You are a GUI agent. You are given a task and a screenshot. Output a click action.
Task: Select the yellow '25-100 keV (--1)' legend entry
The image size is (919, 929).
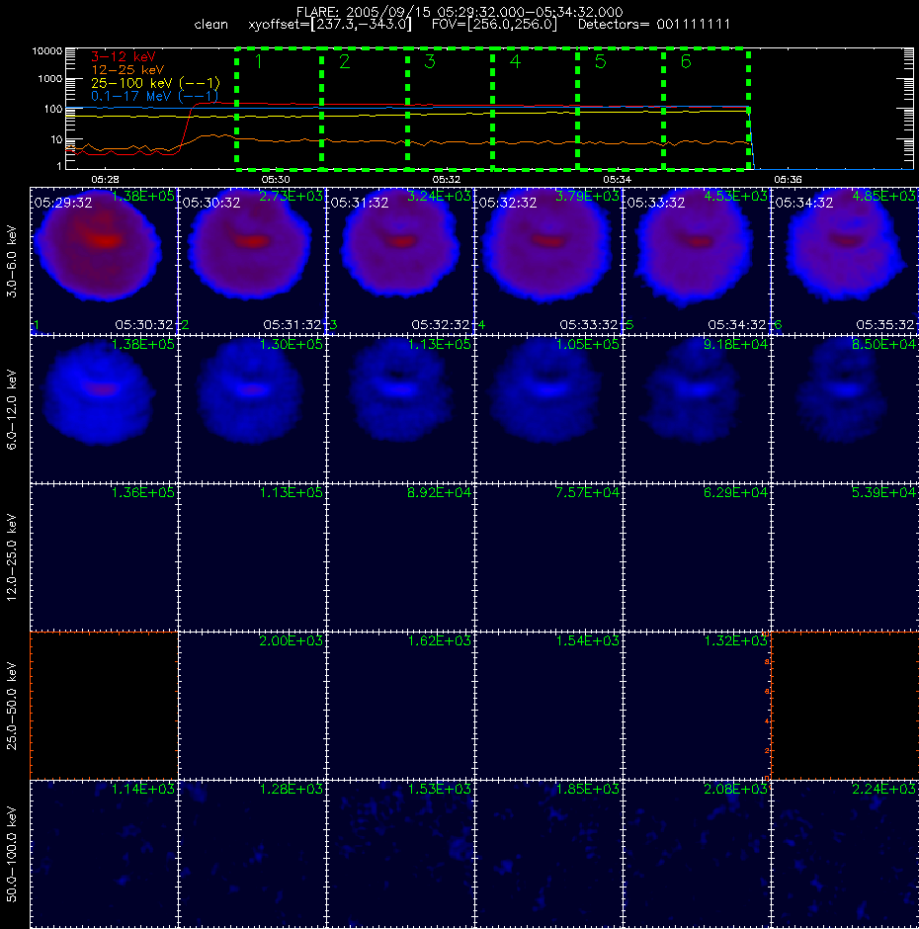click(155, 83)
